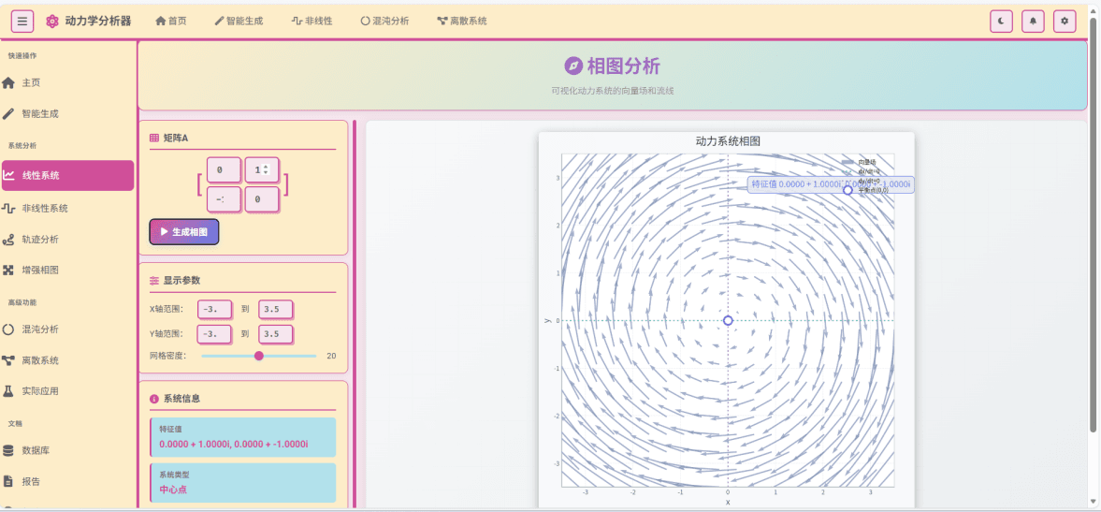Viewport: 1101px width, 512px height.
Task: Open notifications bell icon
Action: (x=1032, y=22)
